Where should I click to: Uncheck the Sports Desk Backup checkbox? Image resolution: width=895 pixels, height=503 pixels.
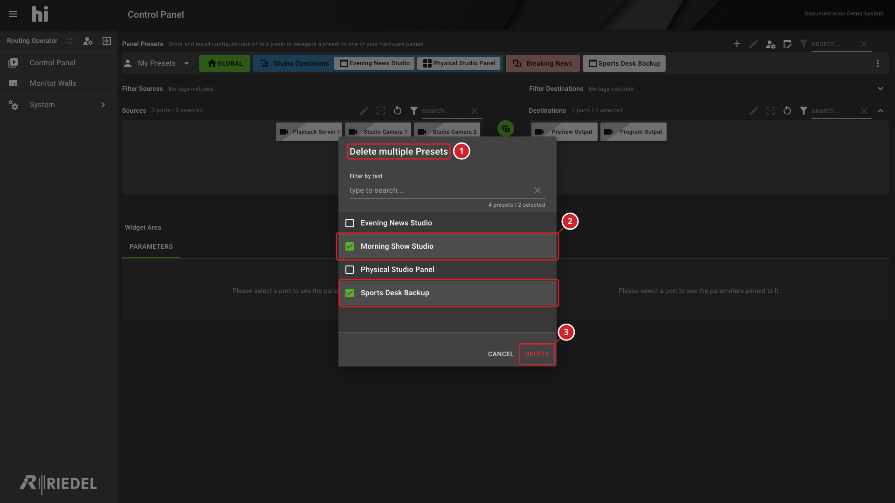coord(350,293)
